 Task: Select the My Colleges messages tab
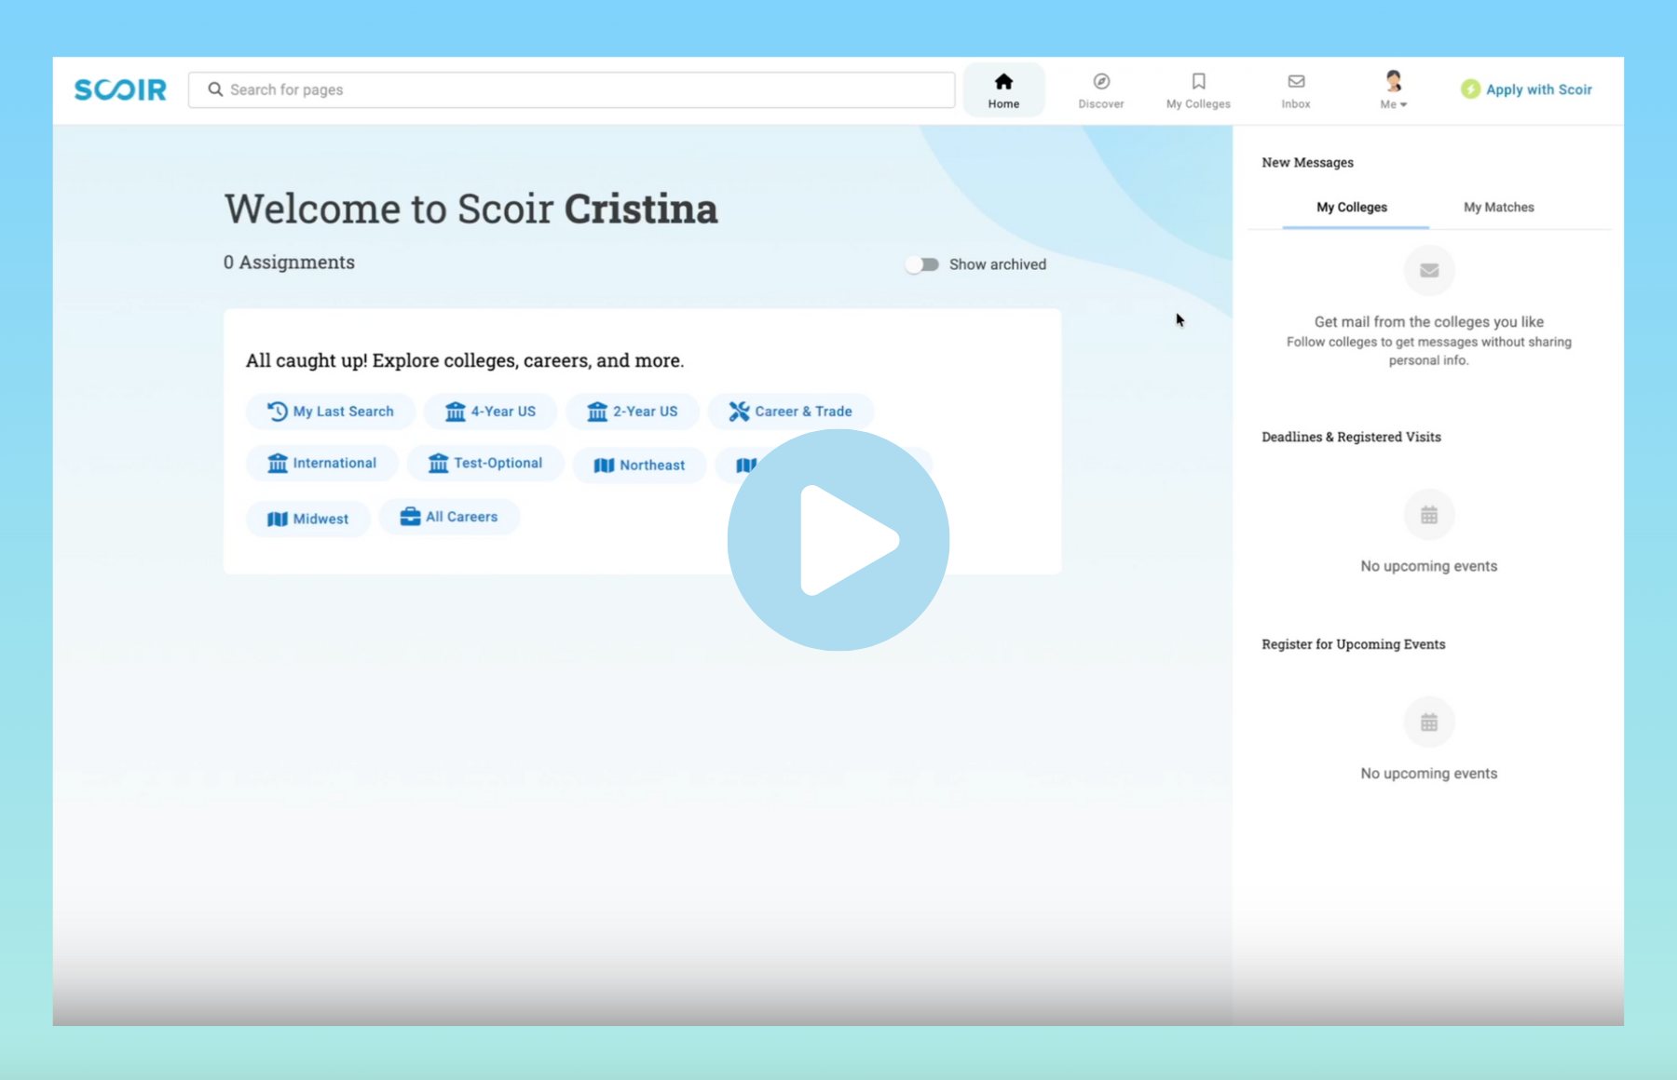[1351, 208]
